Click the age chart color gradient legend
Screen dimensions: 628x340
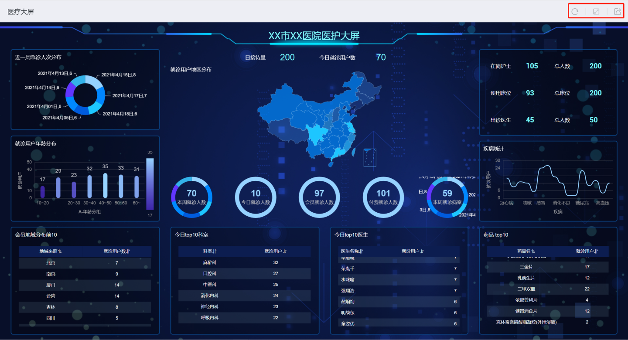point(150,184)
